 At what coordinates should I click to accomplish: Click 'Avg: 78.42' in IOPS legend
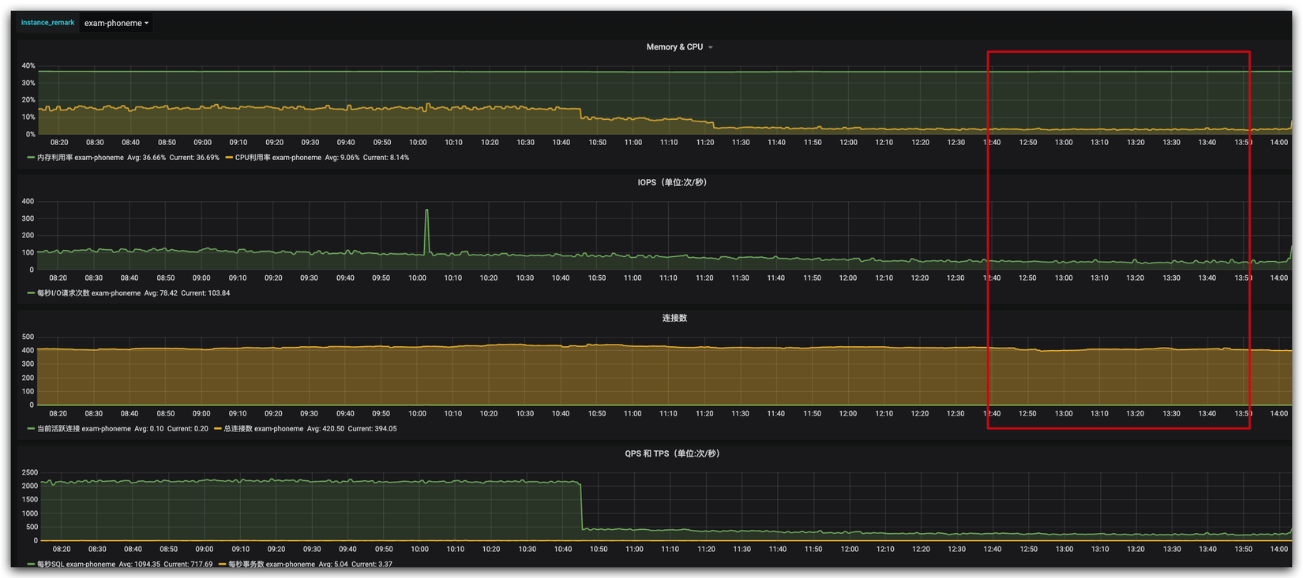point(160,293)
